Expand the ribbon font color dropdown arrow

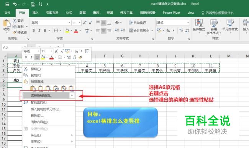[80, 31]
